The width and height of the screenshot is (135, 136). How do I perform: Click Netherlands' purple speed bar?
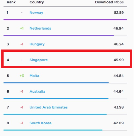pos(59,35)
